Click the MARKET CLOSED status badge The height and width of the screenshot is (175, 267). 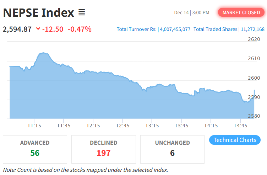point(241,12)
